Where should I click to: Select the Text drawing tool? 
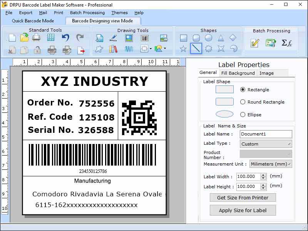coord(100,38)
